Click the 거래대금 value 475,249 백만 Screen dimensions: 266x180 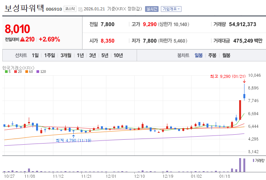[x=248, y=41]
